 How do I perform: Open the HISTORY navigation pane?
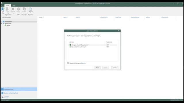tap(19, 97)
